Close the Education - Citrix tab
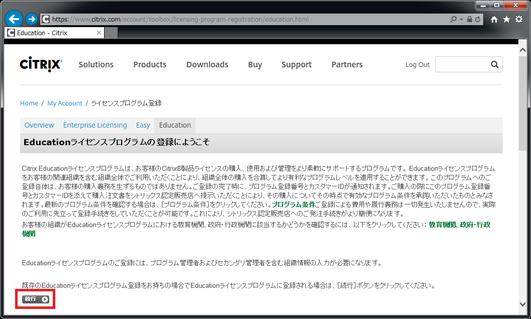The width and height of the screenshot is (531, 319). (x=99, y=33)
